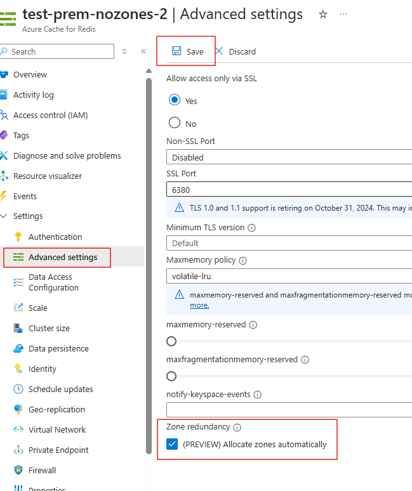The height and width of the screenshot is (491, 412).
Task: Show info tooltip for Maxmemory policy
Action: (x=243, y=260)
